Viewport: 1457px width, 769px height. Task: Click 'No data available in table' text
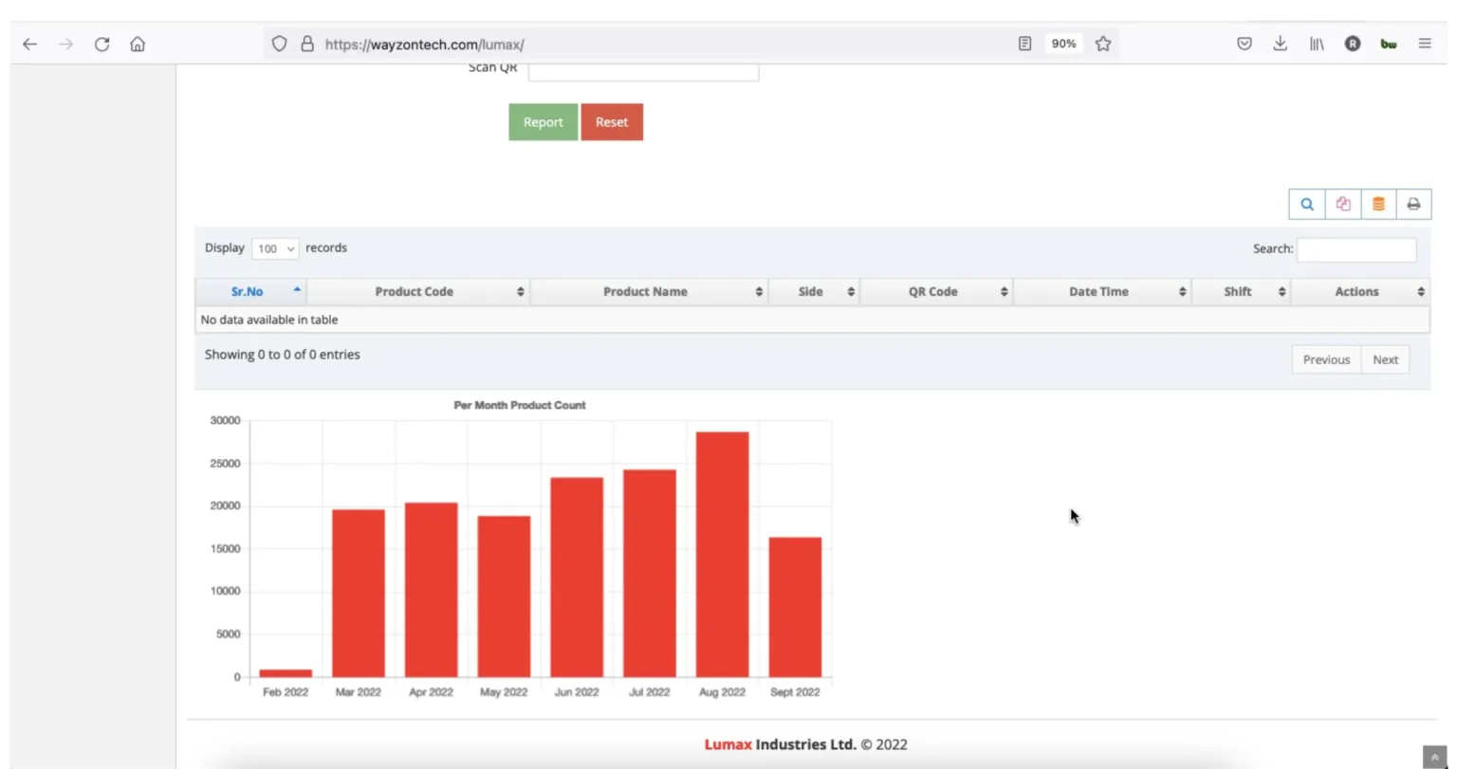pos(269,320)
